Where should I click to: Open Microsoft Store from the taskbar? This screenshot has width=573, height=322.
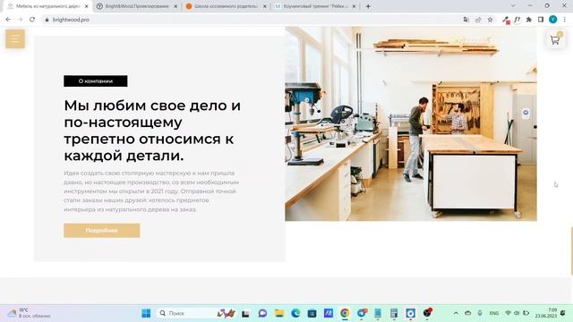312,313
